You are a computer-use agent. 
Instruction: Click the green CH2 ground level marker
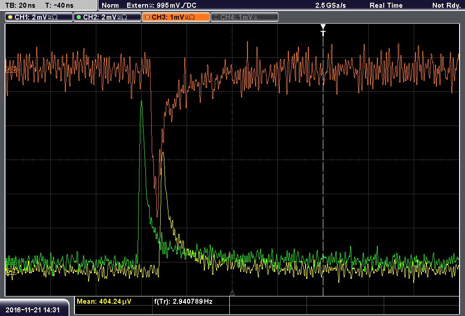coord(11,261)
